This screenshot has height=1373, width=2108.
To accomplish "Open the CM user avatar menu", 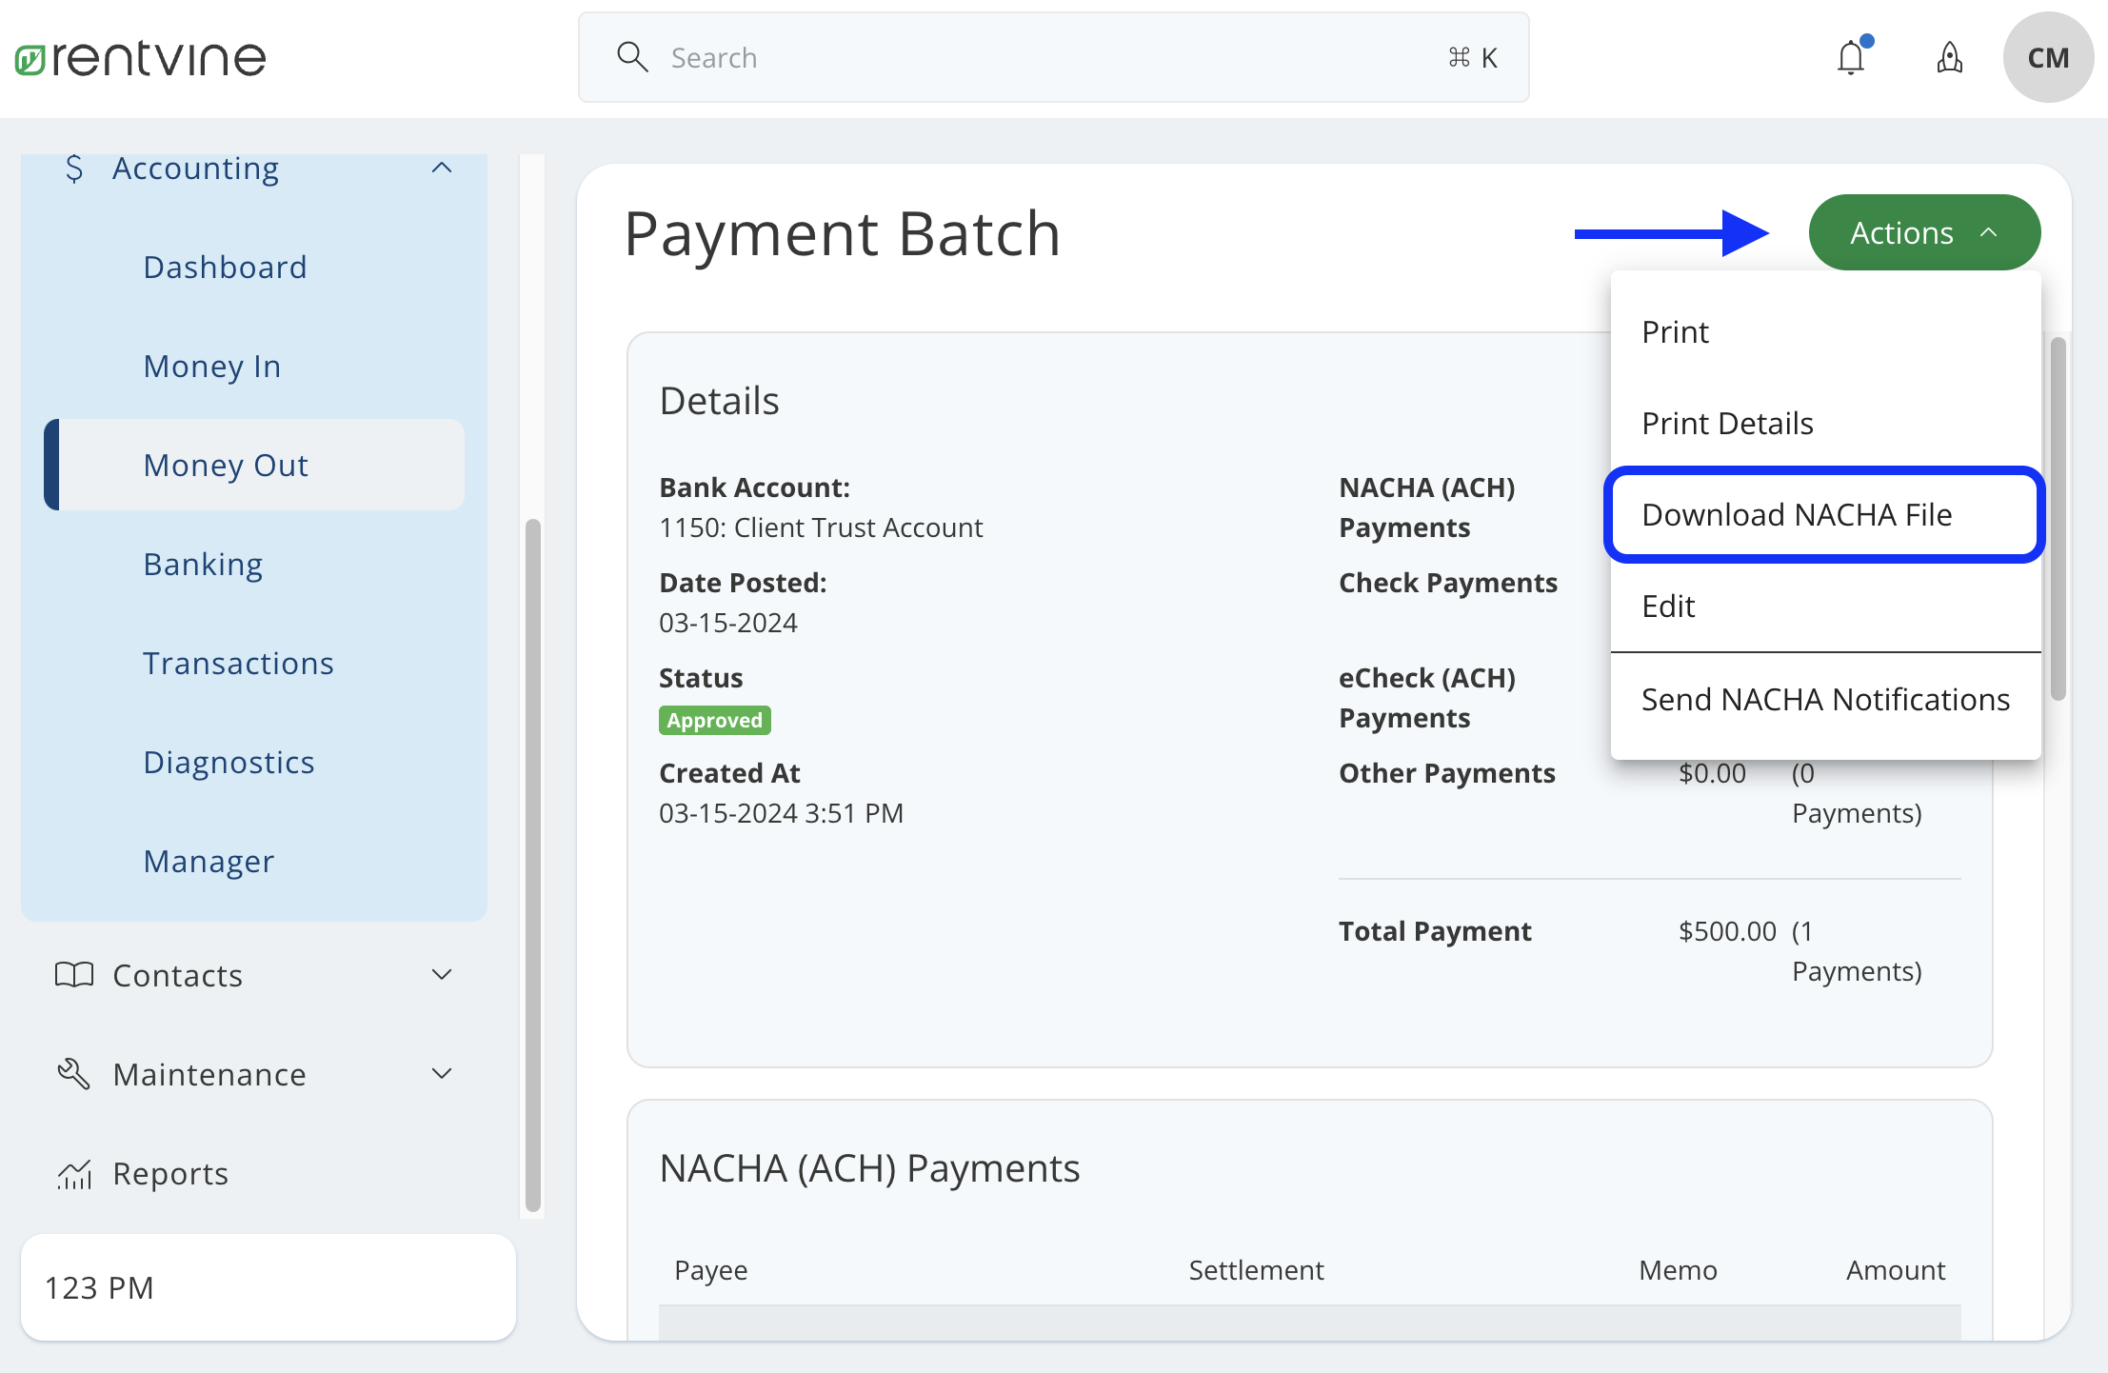I will tap(2048, 58).
